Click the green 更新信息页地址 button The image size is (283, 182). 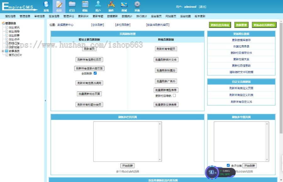220,25
